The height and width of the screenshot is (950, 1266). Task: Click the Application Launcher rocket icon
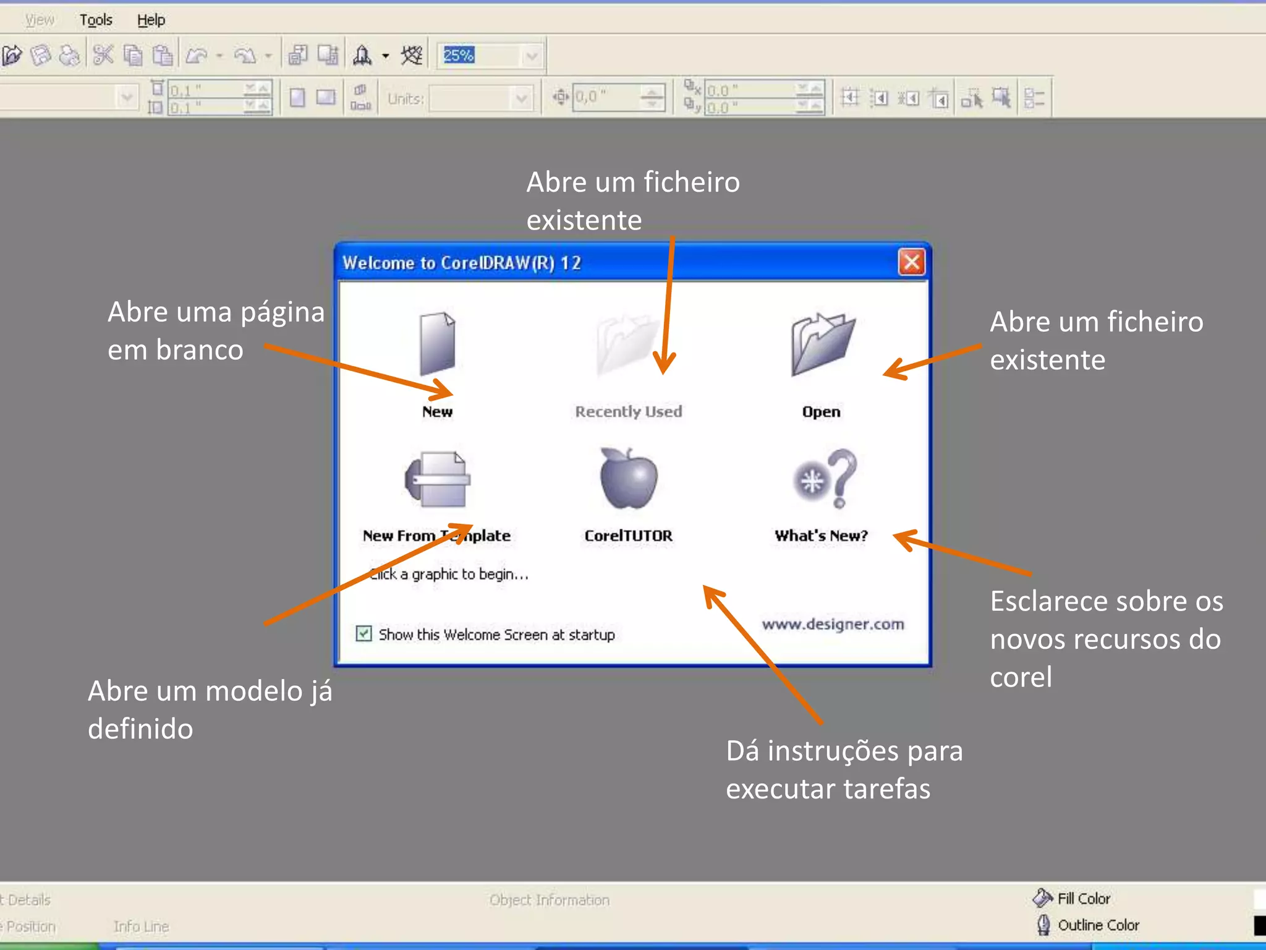(362, 56)
